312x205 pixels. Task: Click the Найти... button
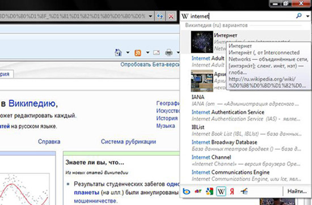tap(297, 191)
